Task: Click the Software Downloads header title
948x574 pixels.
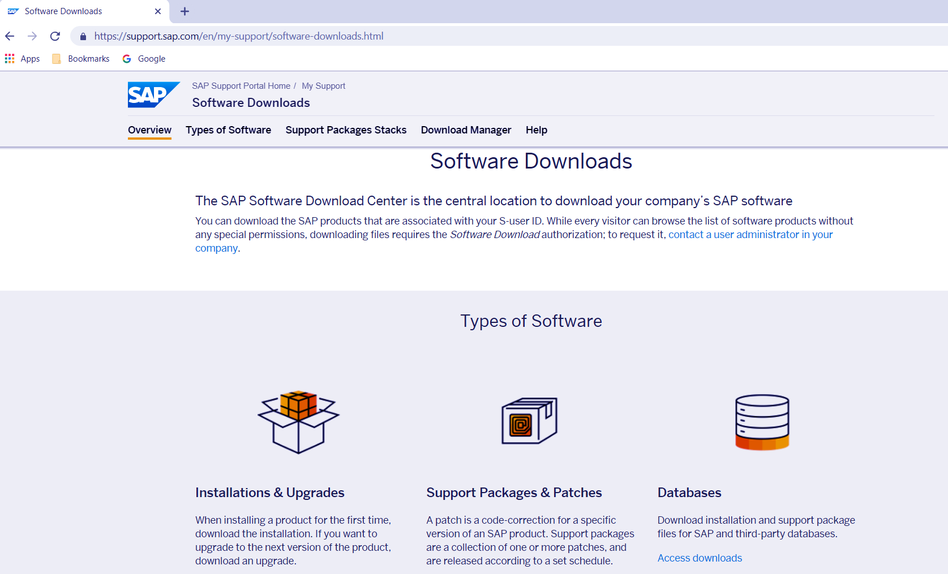Action: [x=251, y=103]
